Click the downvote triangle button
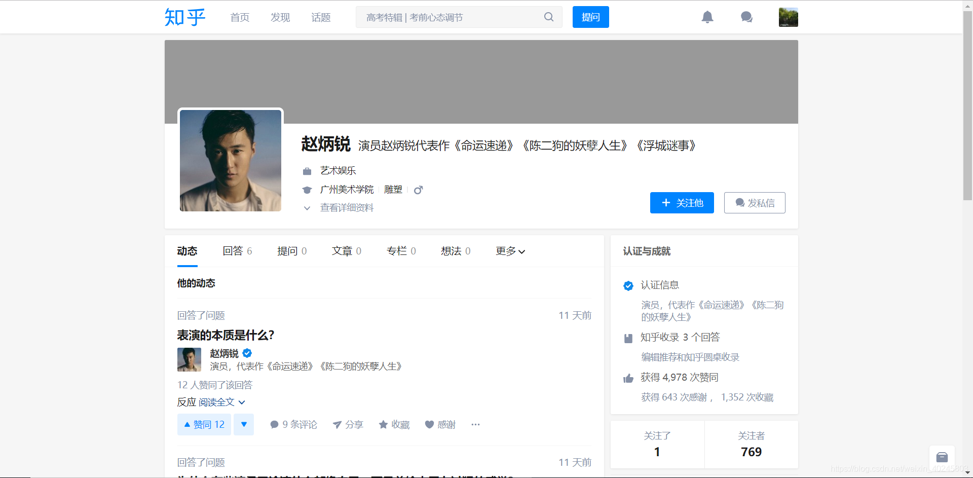Image resolution: width=973 pixels, height=478 pixels. coord(244,425)
